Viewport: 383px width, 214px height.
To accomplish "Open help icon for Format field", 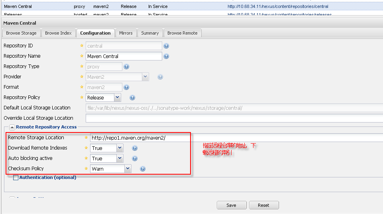I will (126, 87).
